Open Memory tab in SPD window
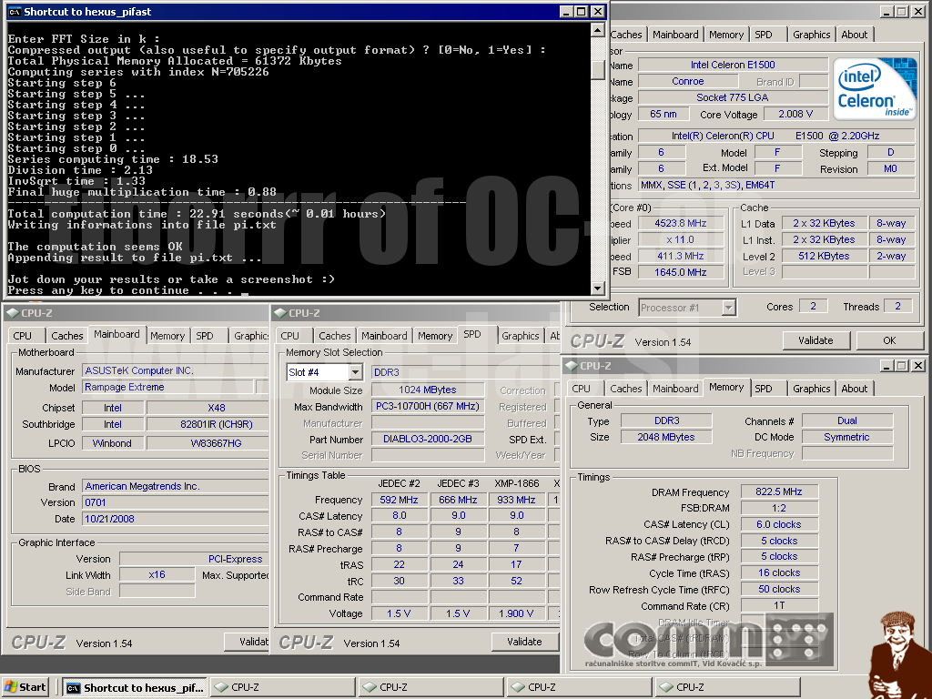This screenshot has width=932, height=699. coord(434,336)
